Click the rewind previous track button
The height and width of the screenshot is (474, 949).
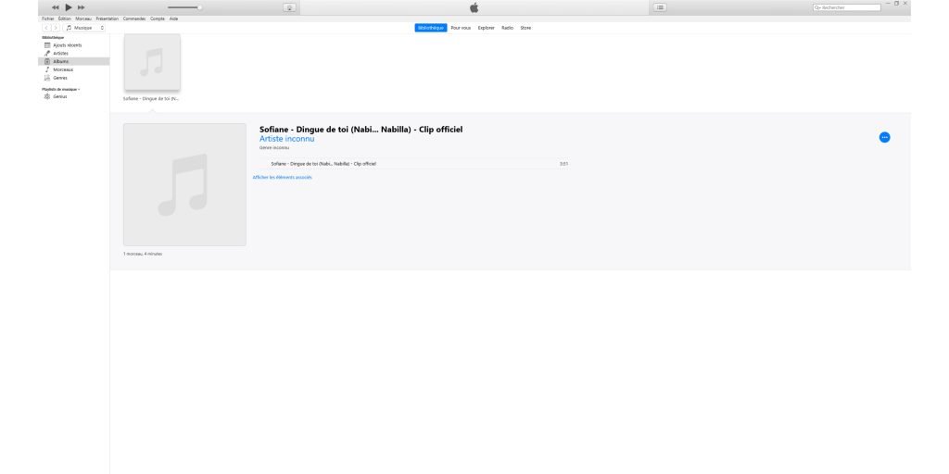click(x=56, y=7)
